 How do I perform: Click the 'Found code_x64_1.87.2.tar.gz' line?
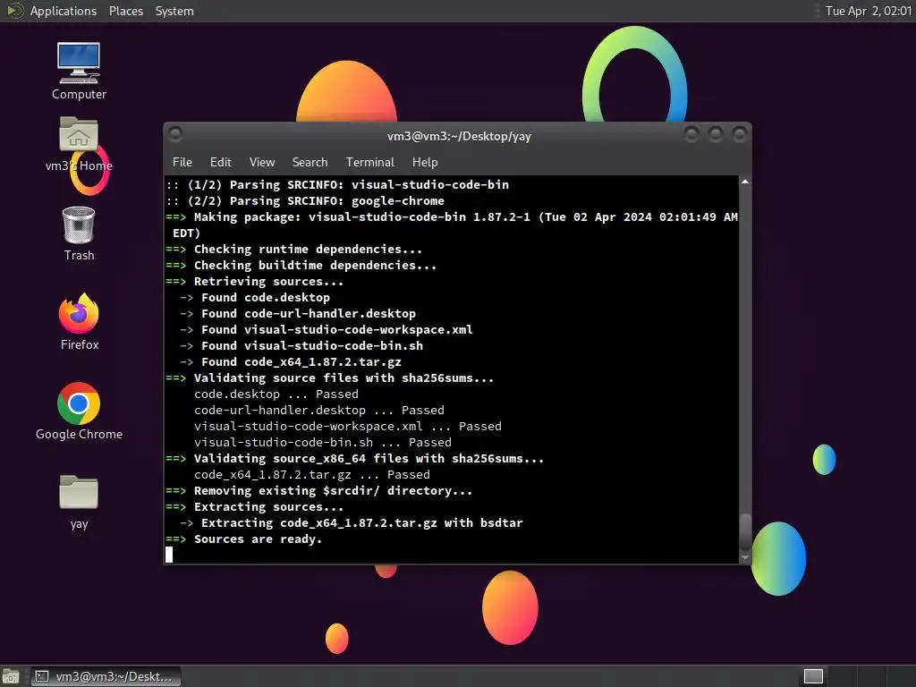[291, 362]
